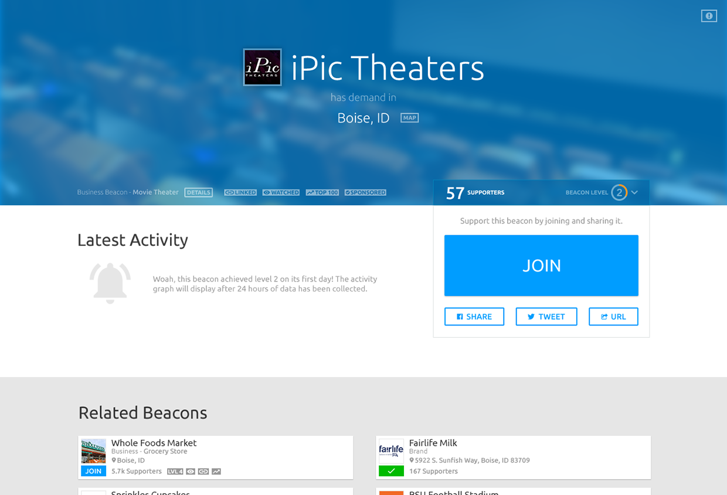Open the iPic Theaters logo thumbnail
Screen dimensions: 727x495
coord(263,67)
